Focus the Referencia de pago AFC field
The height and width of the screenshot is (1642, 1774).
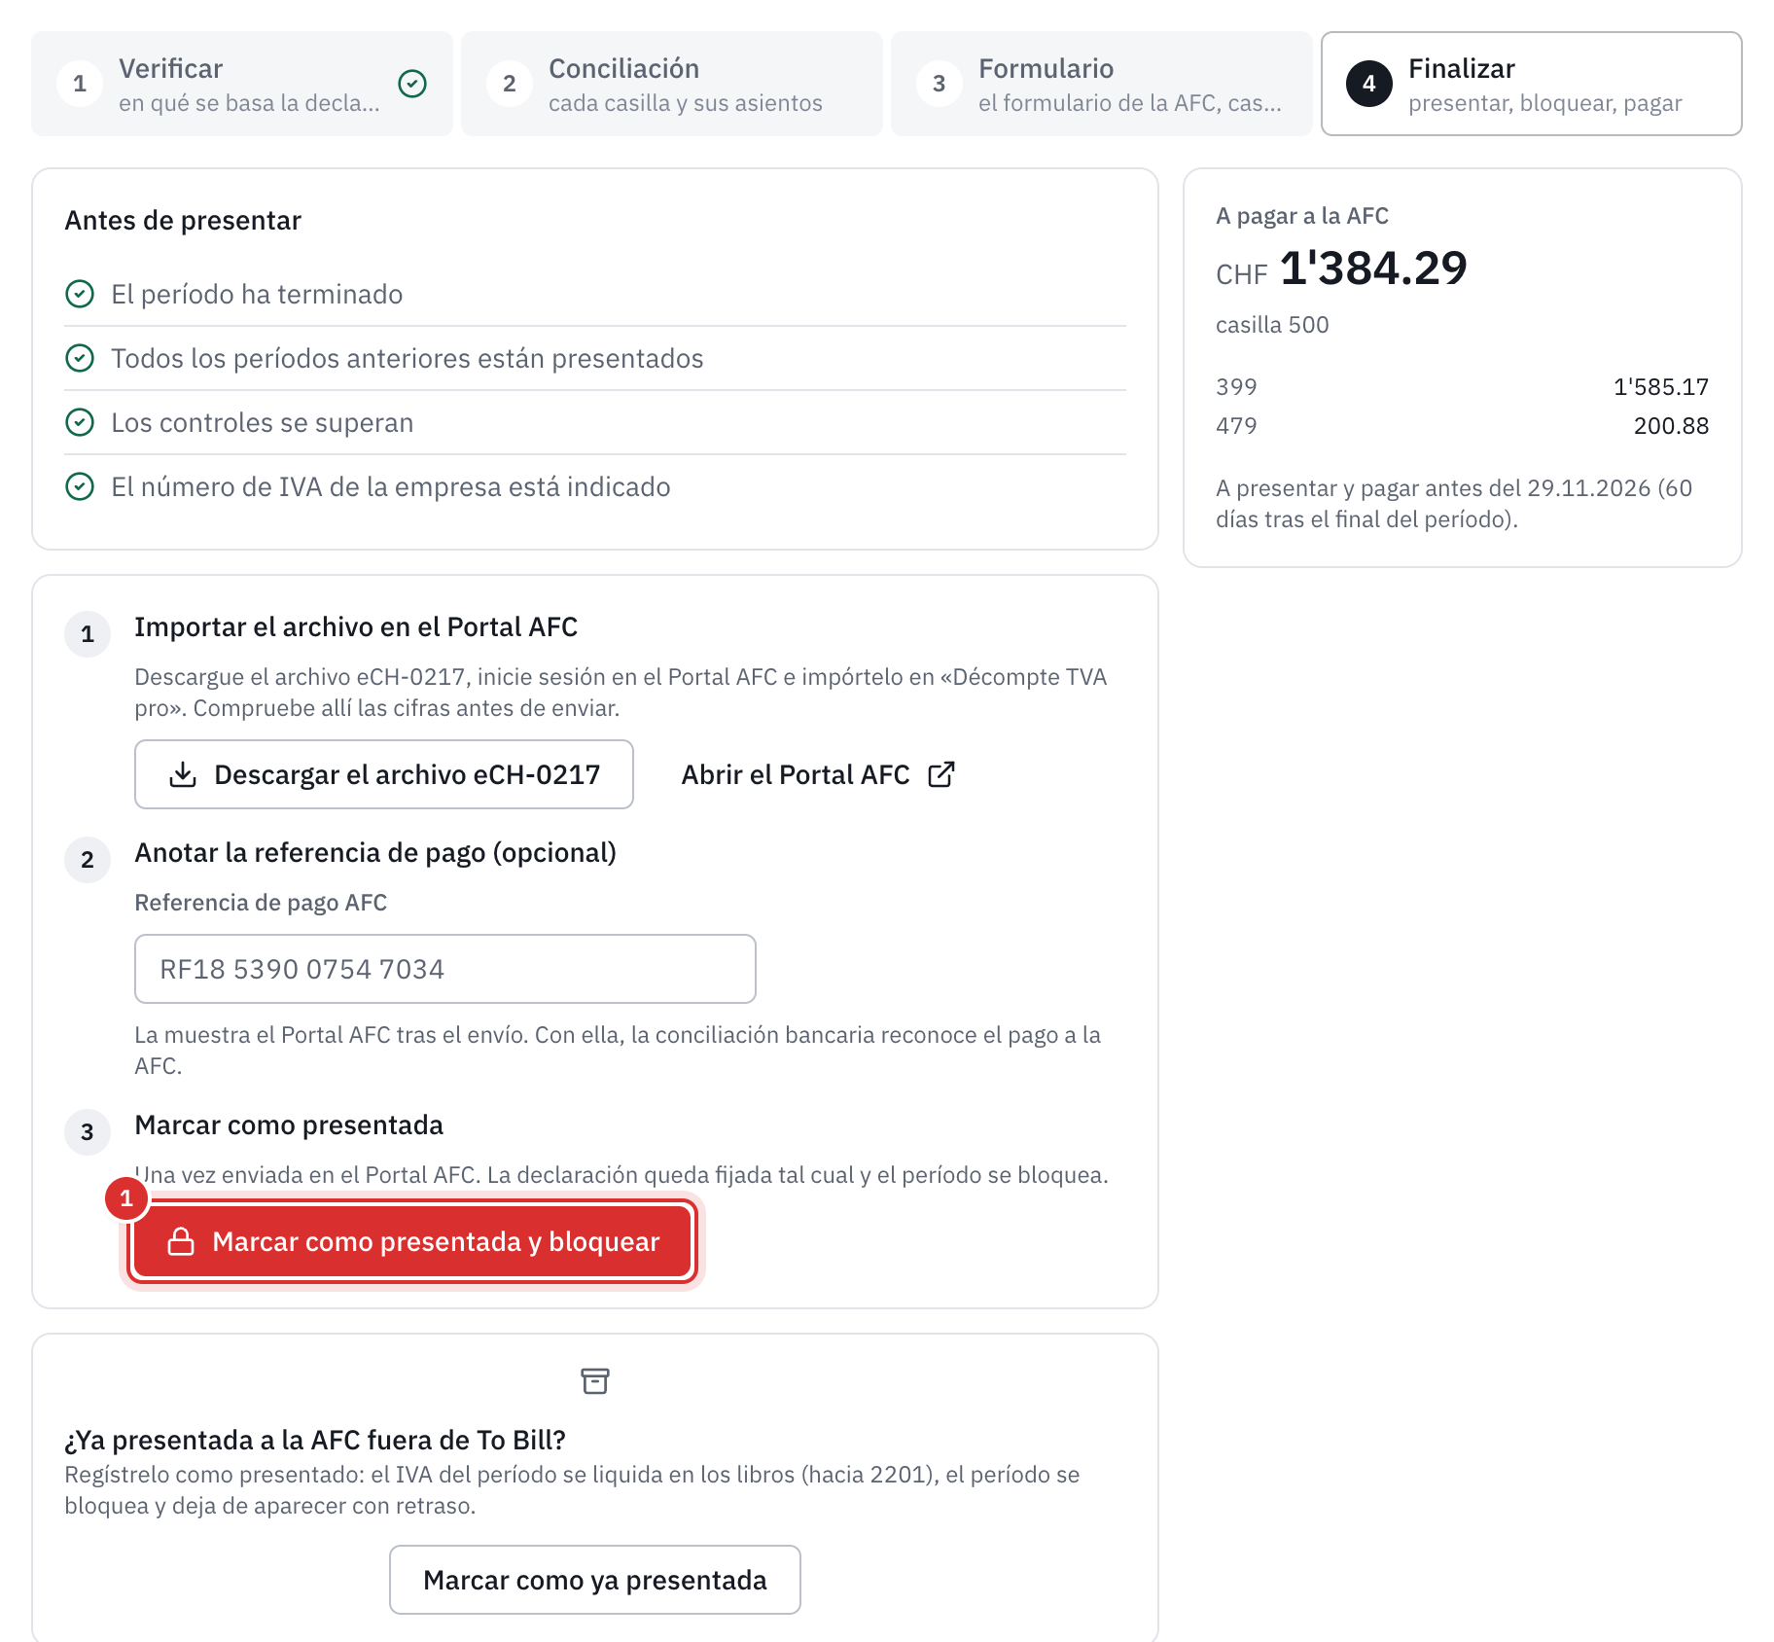(x=445, y=969)
